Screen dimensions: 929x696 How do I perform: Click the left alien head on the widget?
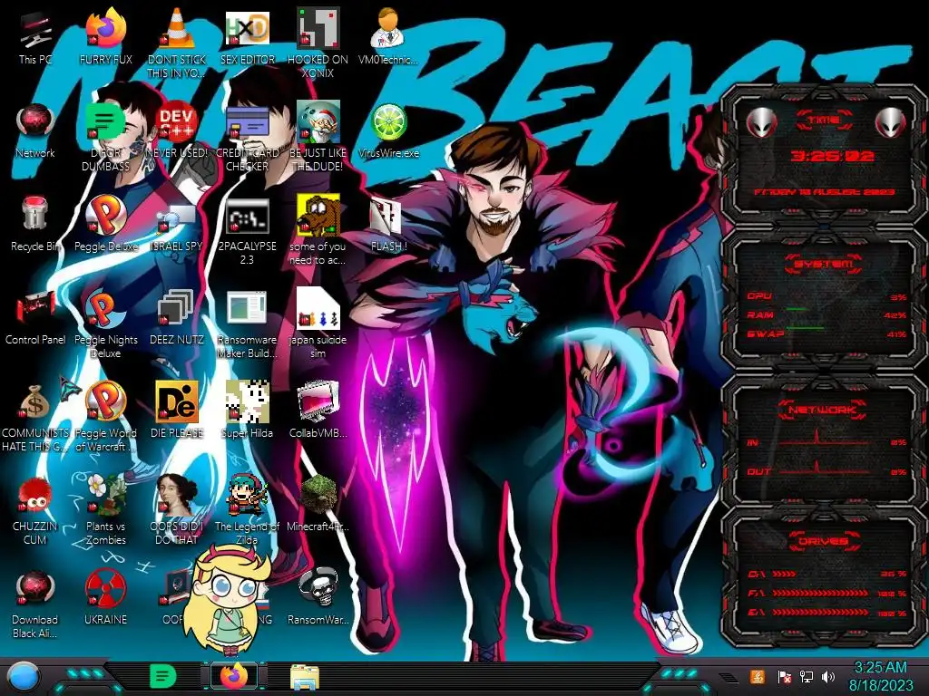point(761,122)
